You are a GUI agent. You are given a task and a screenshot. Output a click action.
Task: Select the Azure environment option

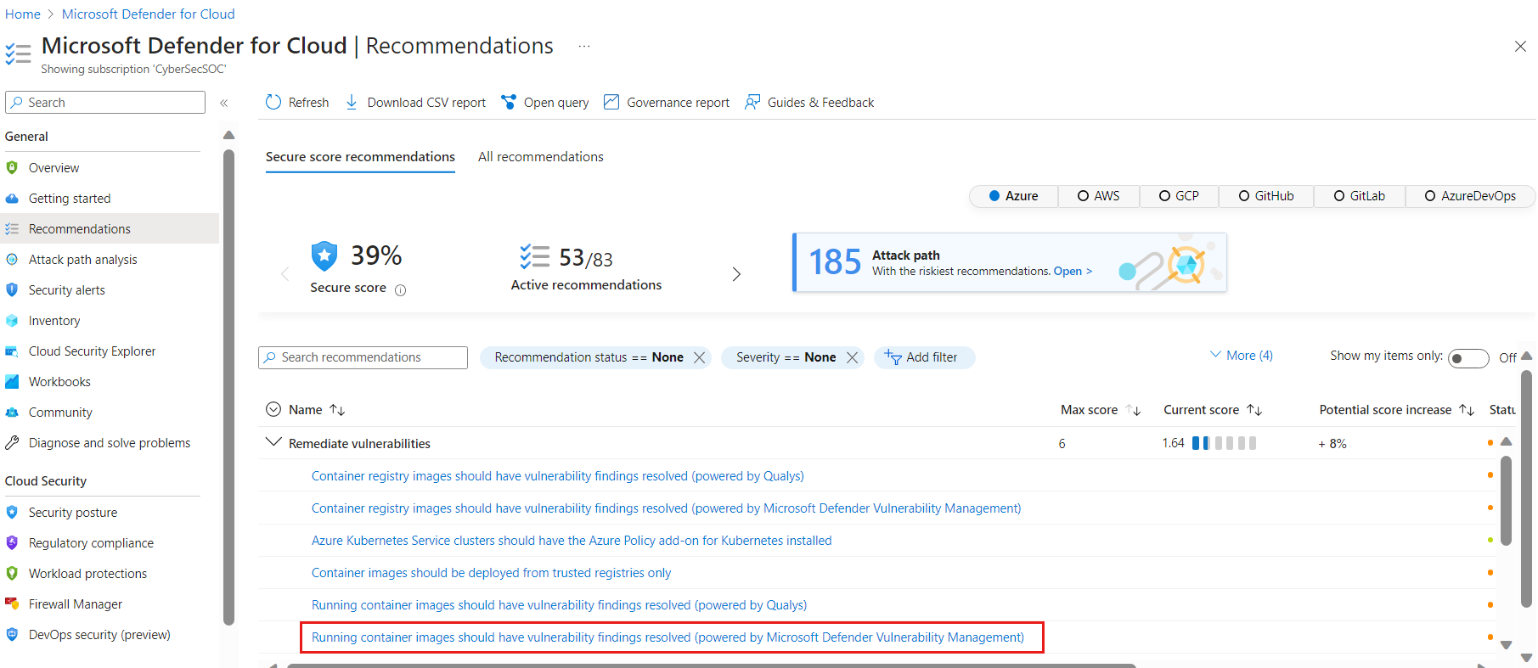(1014, 196)
